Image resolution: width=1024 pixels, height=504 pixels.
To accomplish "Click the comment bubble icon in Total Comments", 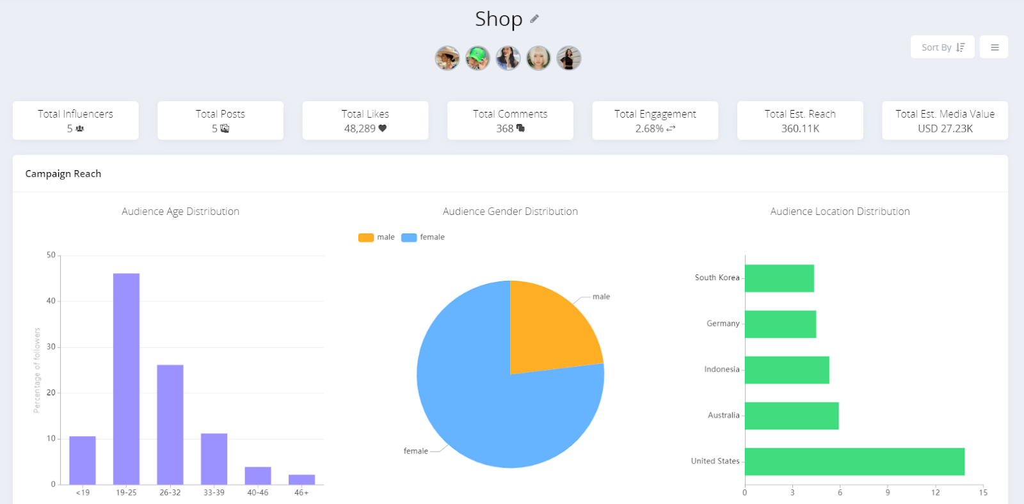I will coord(520,129).
